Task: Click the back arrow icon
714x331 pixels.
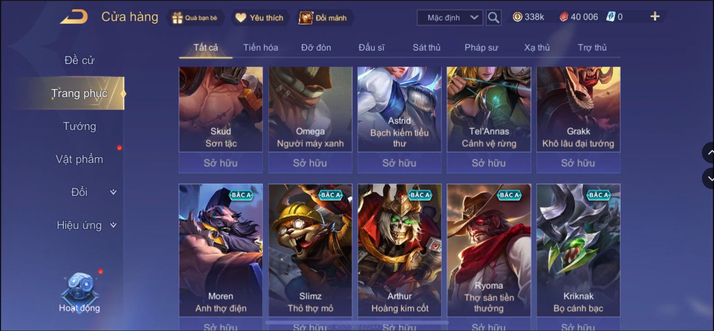Action: pos(74,17)
